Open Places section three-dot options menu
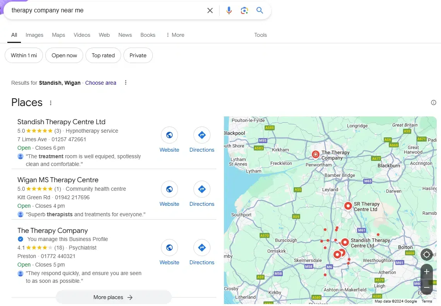This screenshot has height=306, width=441. 50,103
